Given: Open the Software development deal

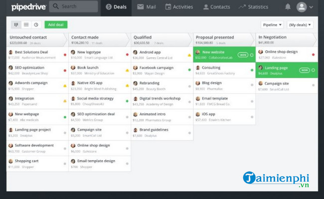Looking at the screenshot, I should pyautogui.click(x=37, y=148).
